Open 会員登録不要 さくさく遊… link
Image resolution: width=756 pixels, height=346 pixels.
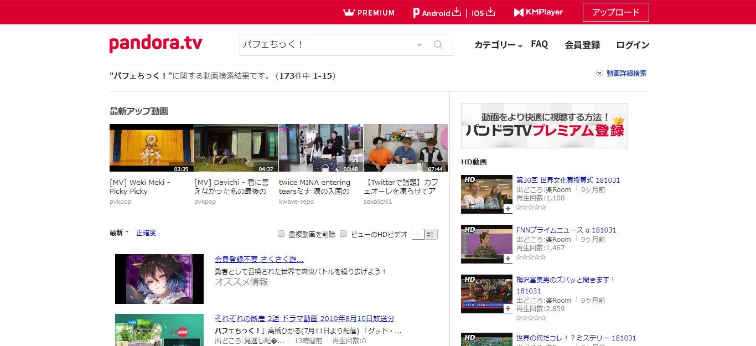(259, 259)
